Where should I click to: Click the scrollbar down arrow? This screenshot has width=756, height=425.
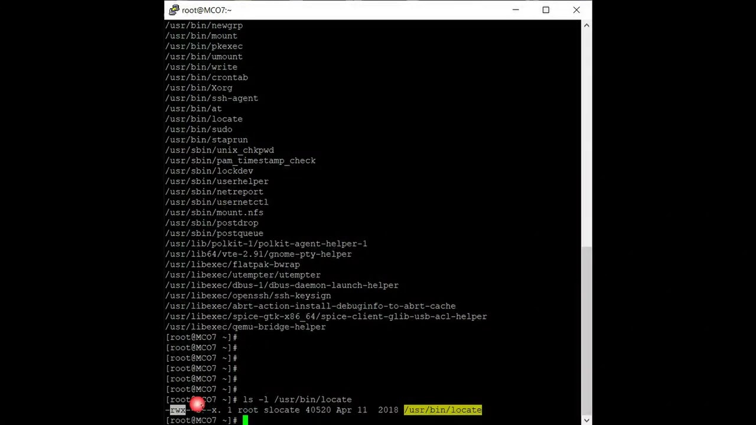(x=586, y=420)
